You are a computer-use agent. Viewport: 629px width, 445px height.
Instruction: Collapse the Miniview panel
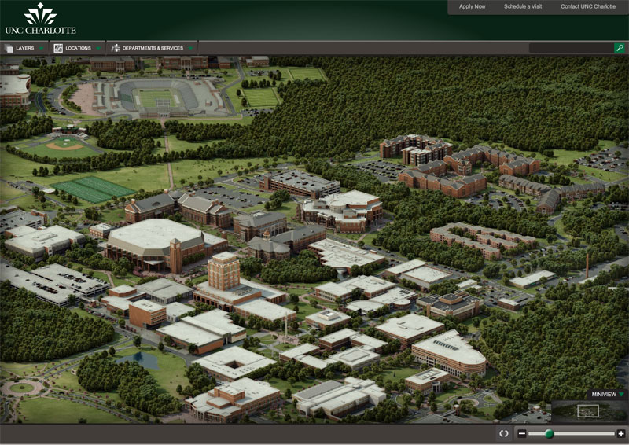(620, 395)
